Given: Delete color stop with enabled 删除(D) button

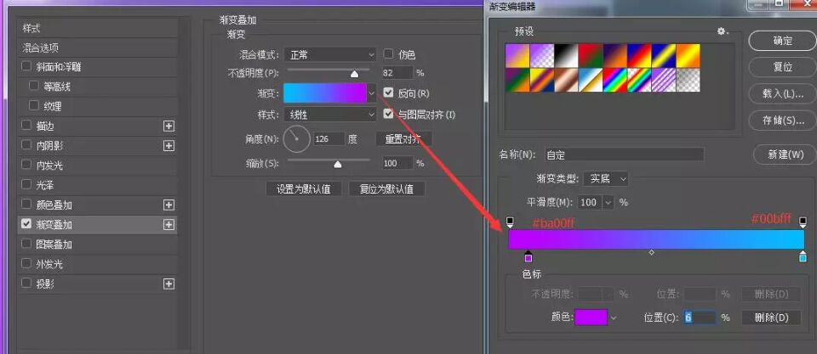Looking at the screenshot, I should coord(771,317).
